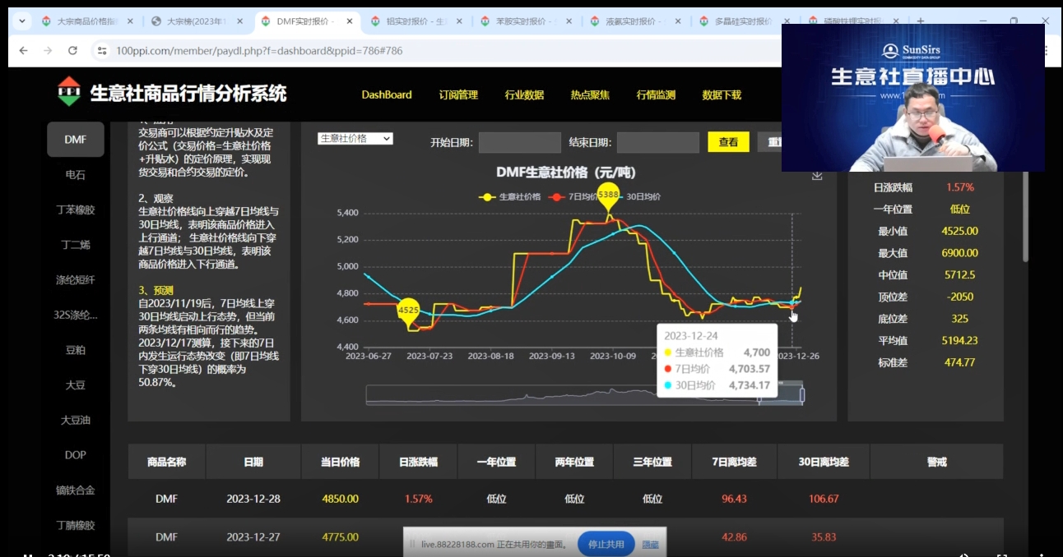Image resolution: width=1063 pixels, height=557 pixels.
Task: Select 豆粕 in the commodity sidebar
Action: point(76,350)
